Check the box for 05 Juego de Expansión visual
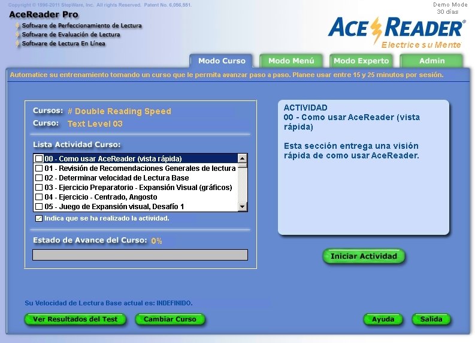 point(39,207)
